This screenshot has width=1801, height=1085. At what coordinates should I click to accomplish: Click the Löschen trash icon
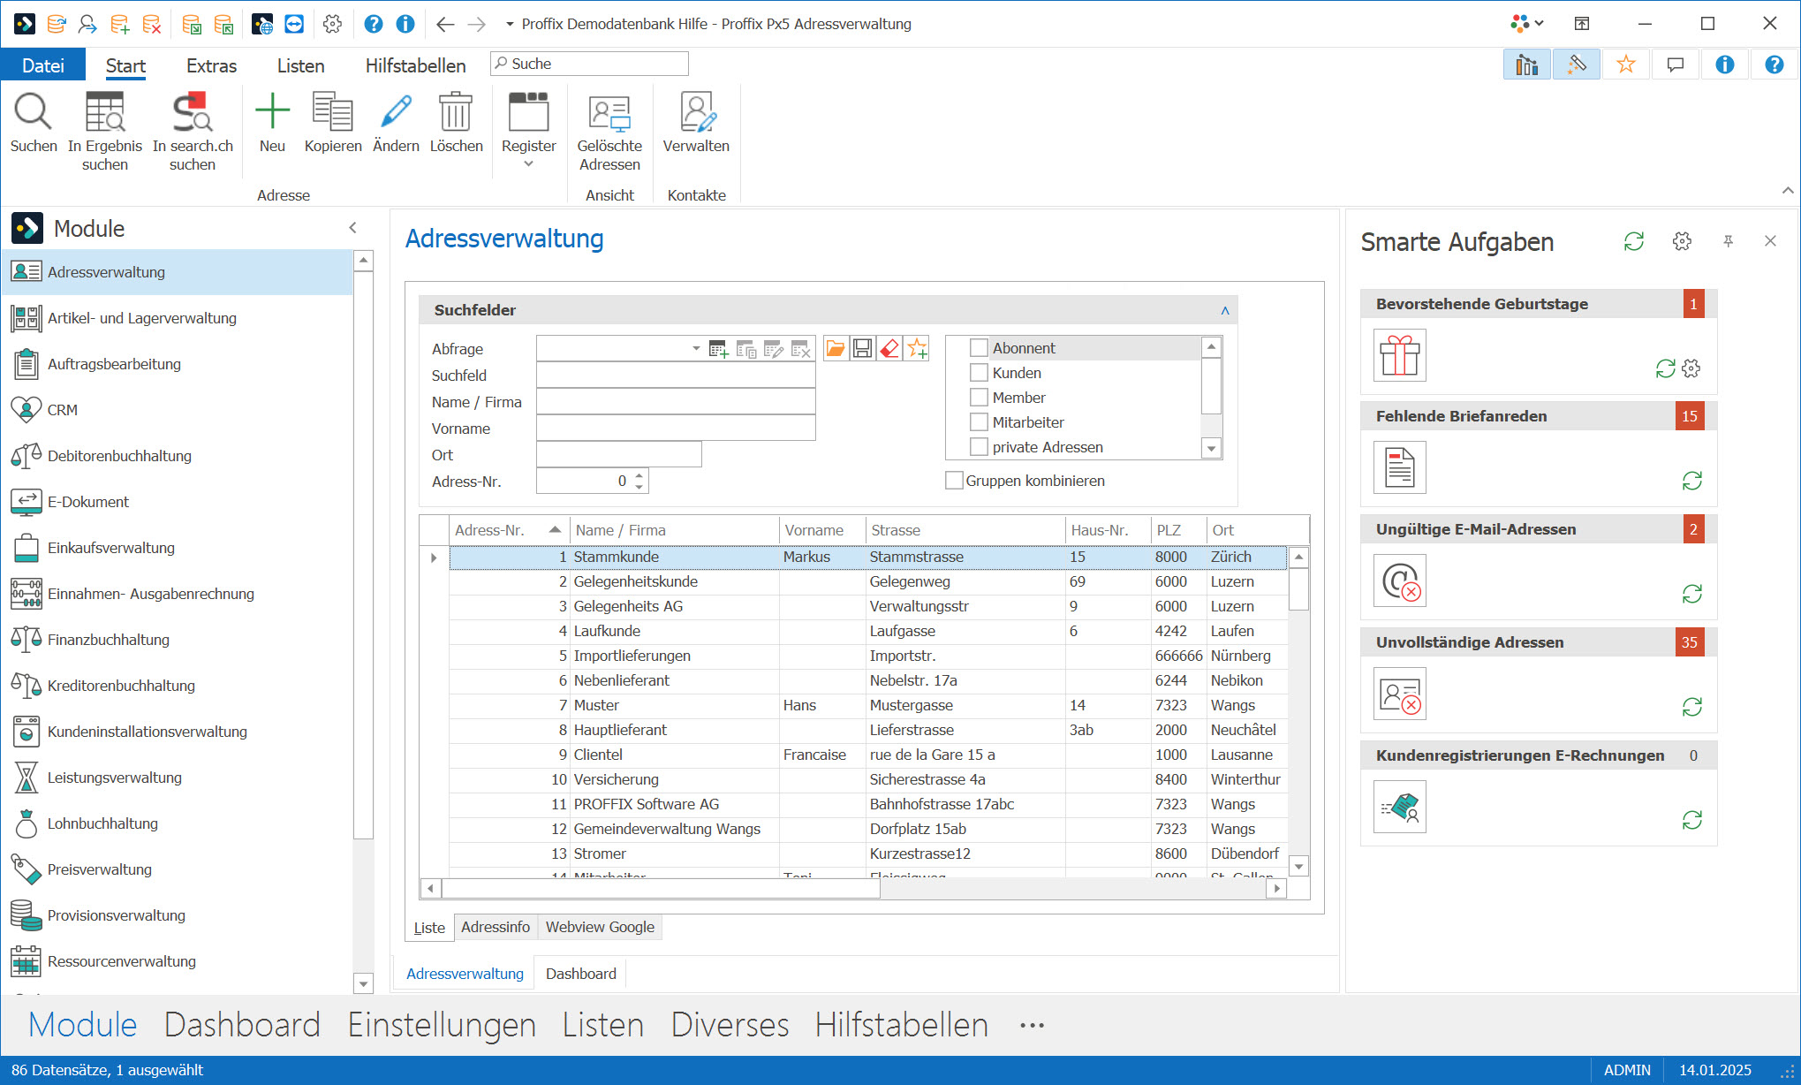pos(456,112)
